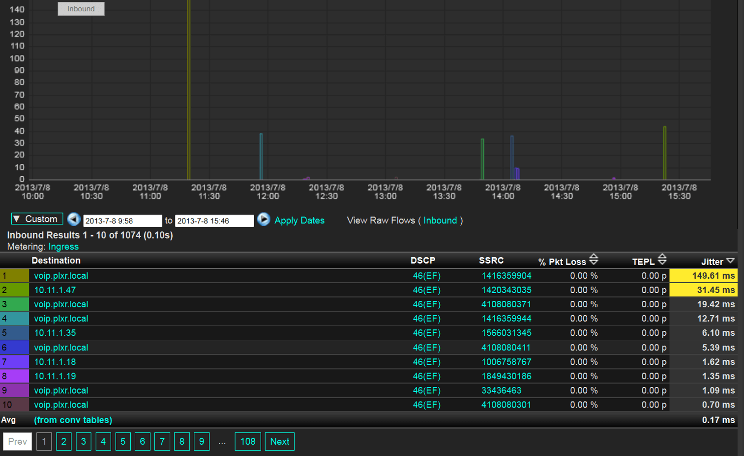Click the Next page button
This screenshot has height=456, width=744.
[280, 441]
